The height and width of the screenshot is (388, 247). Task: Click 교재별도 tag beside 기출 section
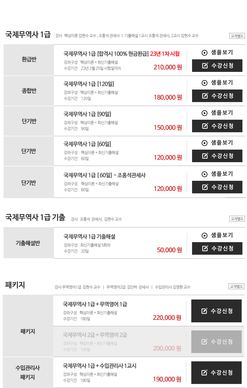click(x=237, y=219)
